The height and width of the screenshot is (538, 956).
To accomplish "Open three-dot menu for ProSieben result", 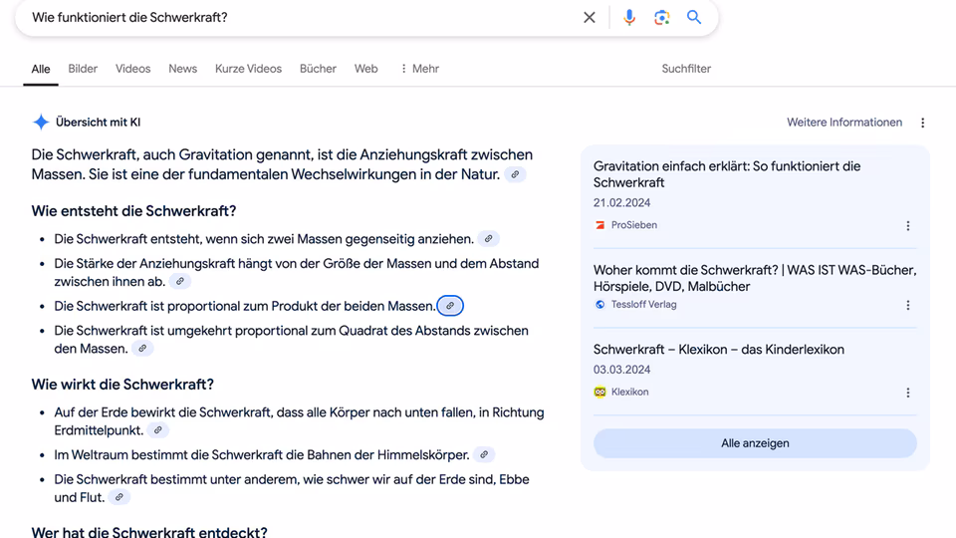I will point(908,226).
